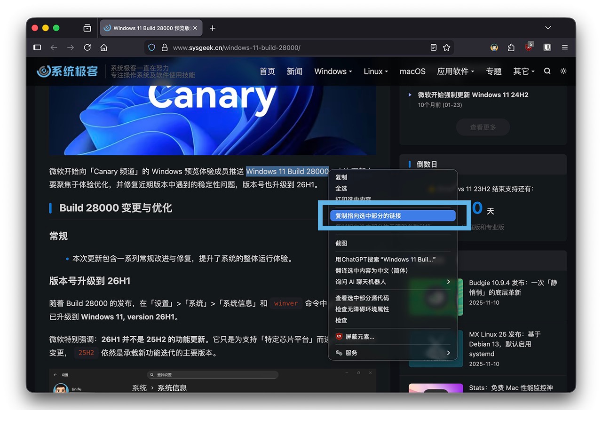Reload the current page
Viewport: 602px width, 427px height.
tap(87, 47)
